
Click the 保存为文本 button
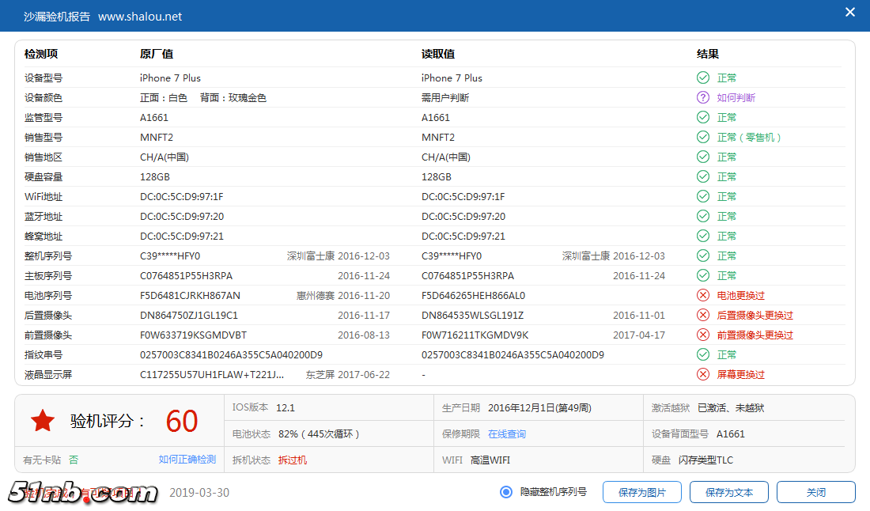728,491
